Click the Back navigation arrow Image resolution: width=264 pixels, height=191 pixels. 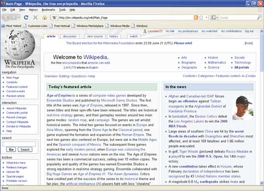[x=6, y=17]
